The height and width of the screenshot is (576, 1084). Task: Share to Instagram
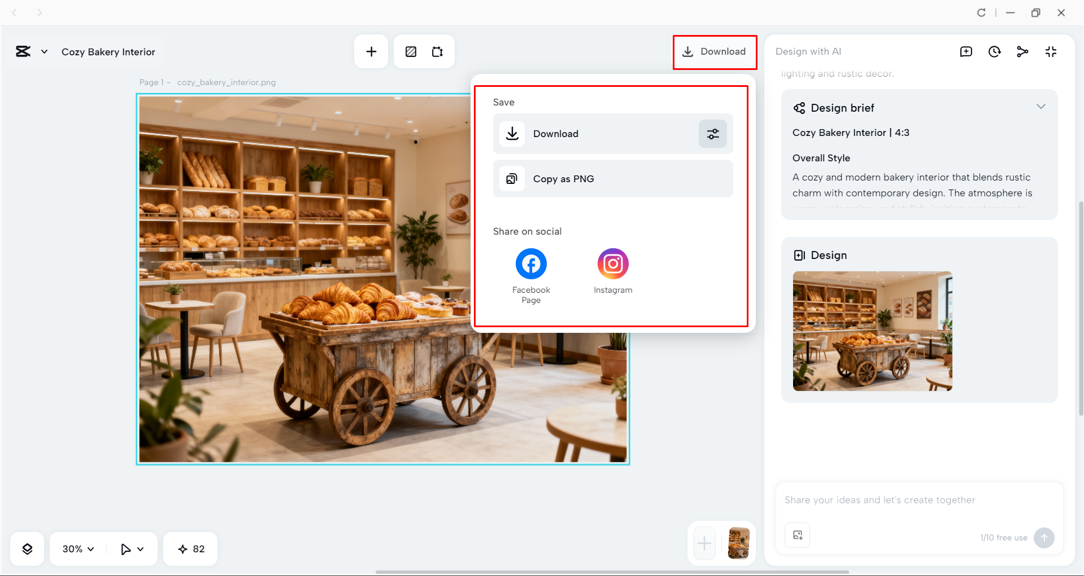coord(613,271)
